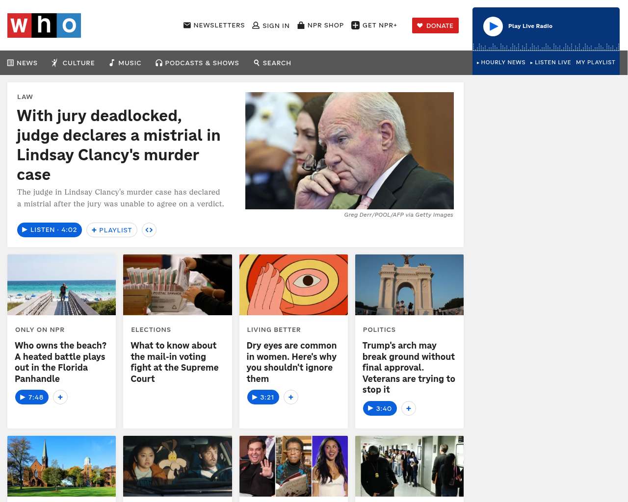628x502 pixels.
Task: Open the Podcasts & Shows menu
Action: pyautogui.click(x=197, y=63)
